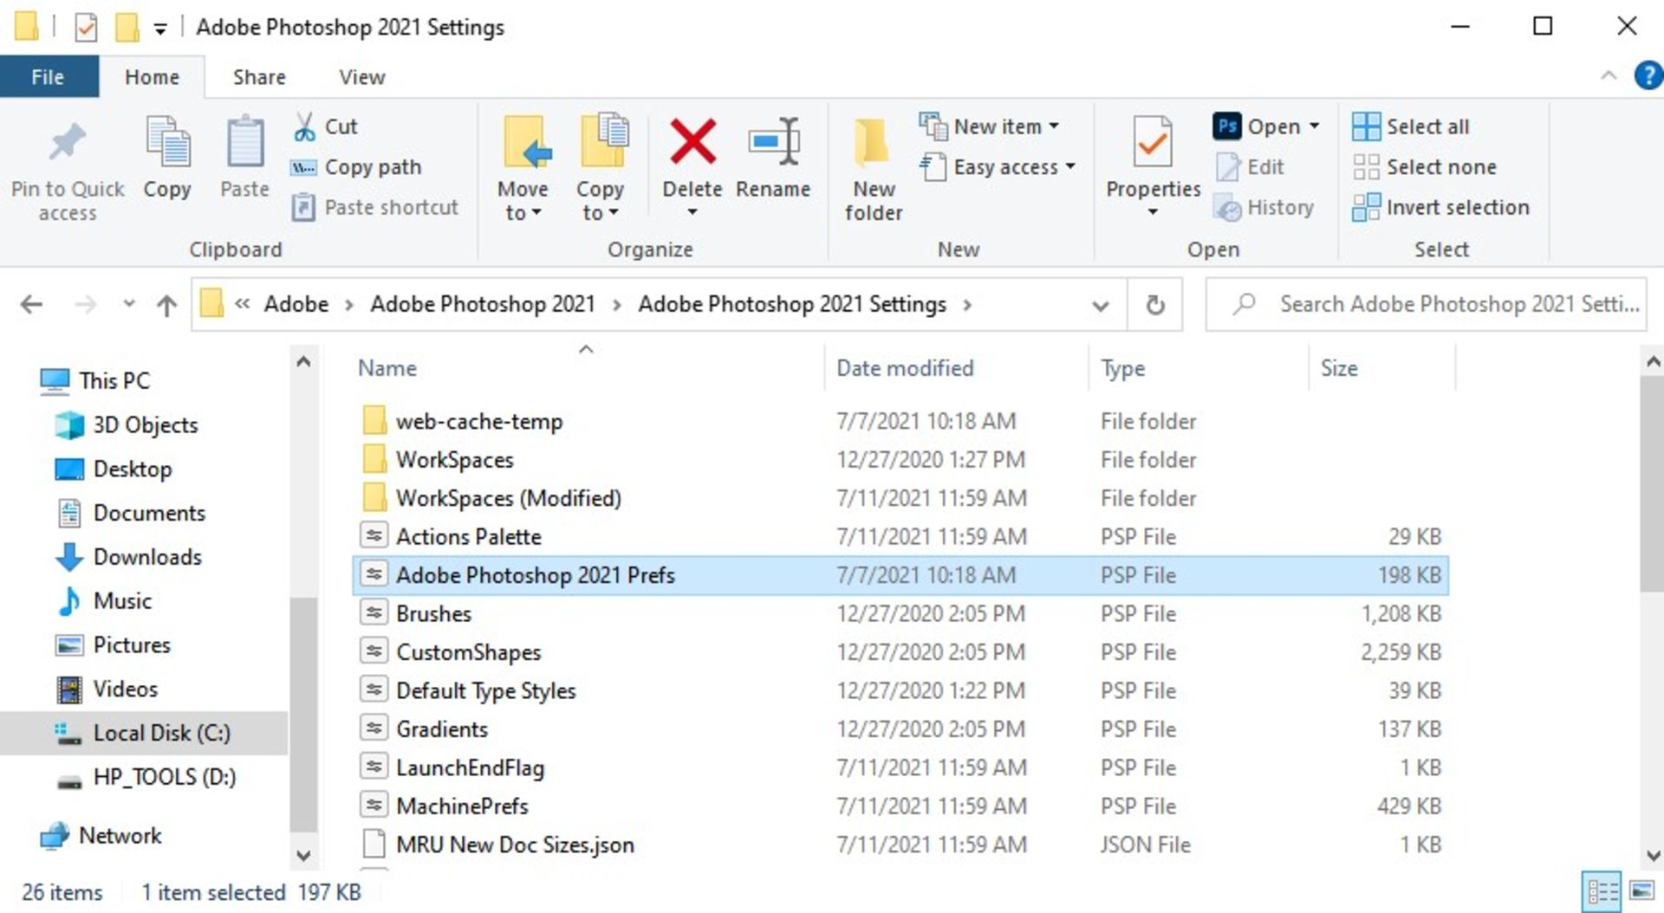Select Local Disk (C:) in sidebar
1664x913 pixels.
pyautogui.click(x=144, y=734)
